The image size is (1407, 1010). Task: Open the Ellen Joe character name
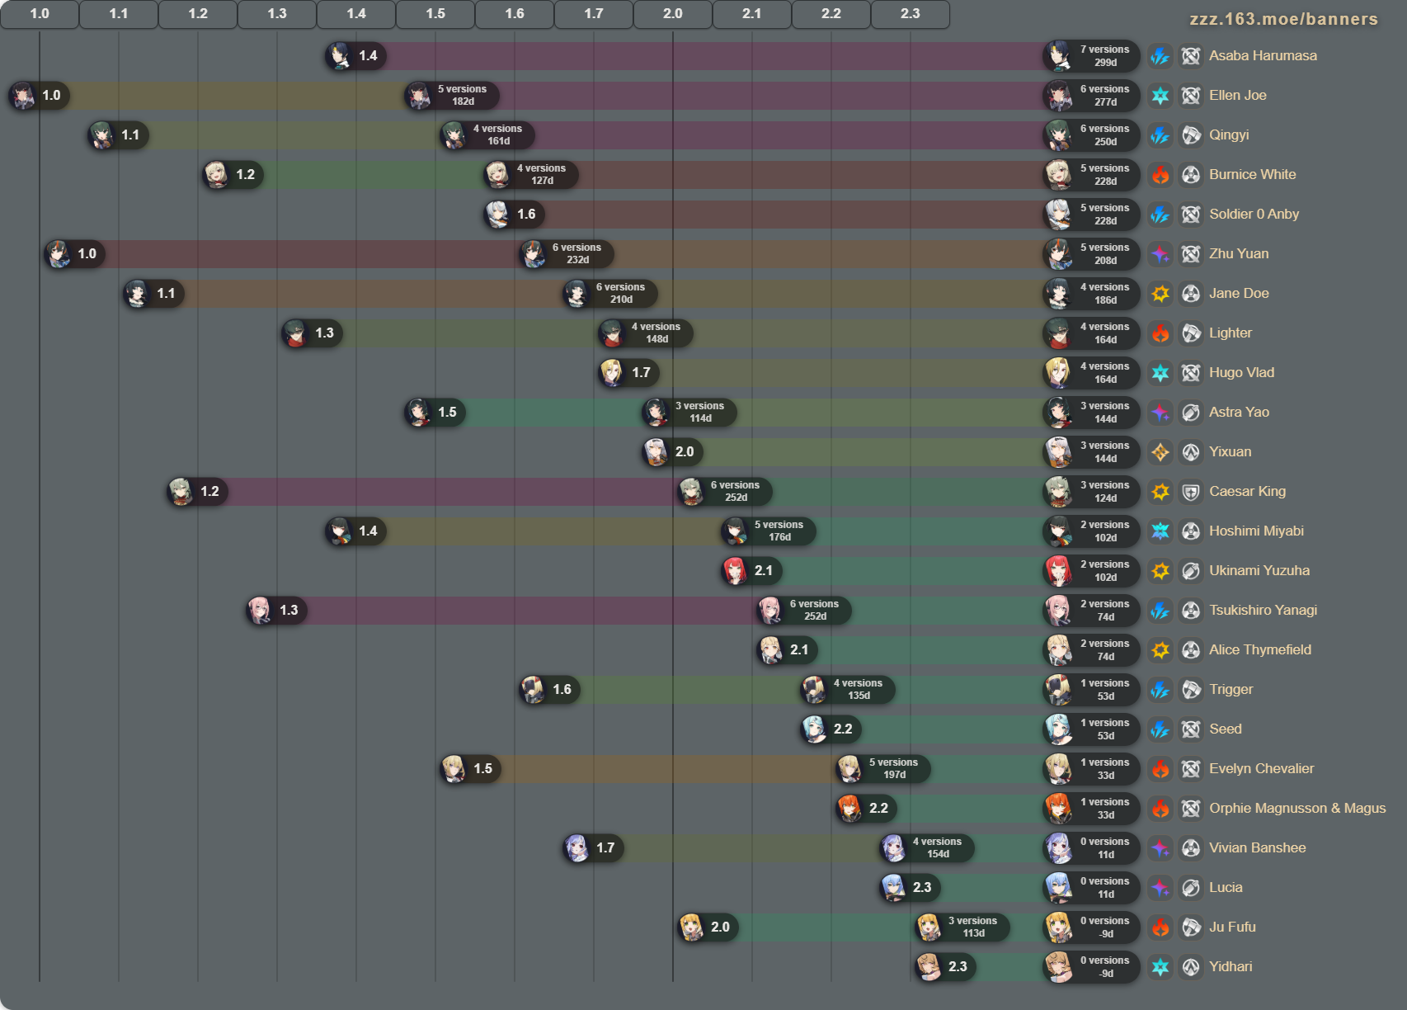[x=1238, y=96]
